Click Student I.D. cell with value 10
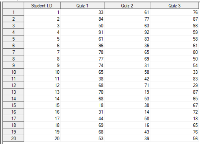This screenshot has height=144, width=200. 42,72
